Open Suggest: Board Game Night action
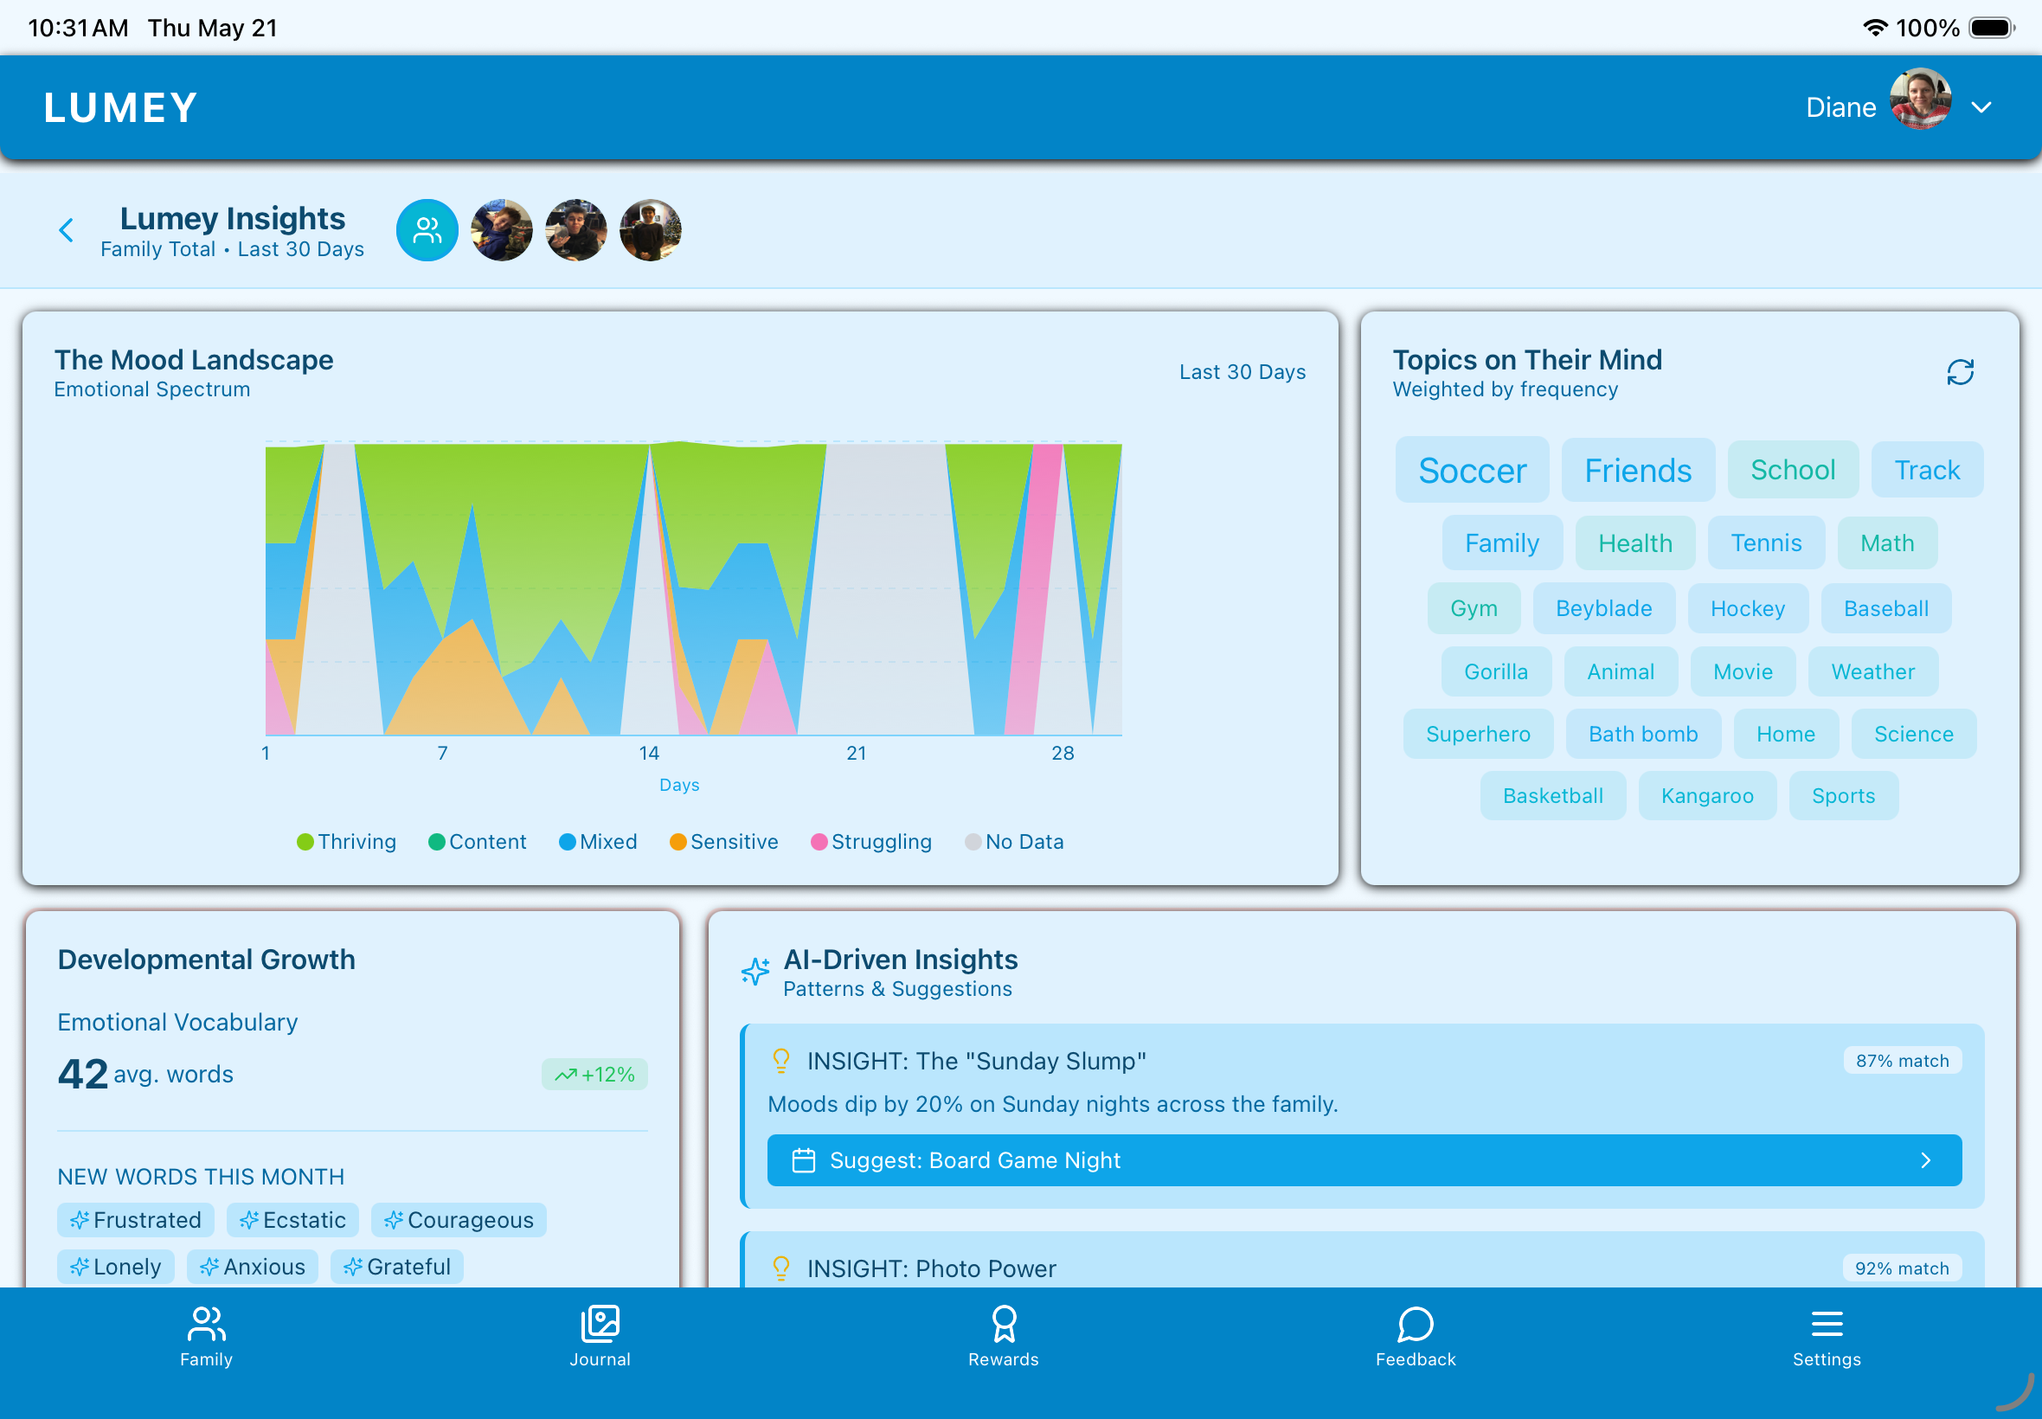This screenshot has width=2042, height=1419. coord(1364,1160)
